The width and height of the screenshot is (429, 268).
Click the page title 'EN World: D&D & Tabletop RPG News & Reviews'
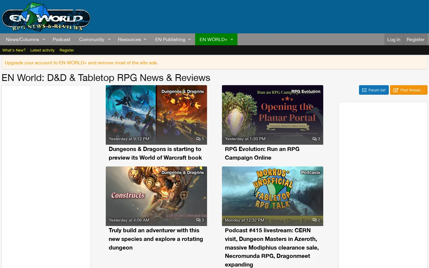[x=106, y=78]
